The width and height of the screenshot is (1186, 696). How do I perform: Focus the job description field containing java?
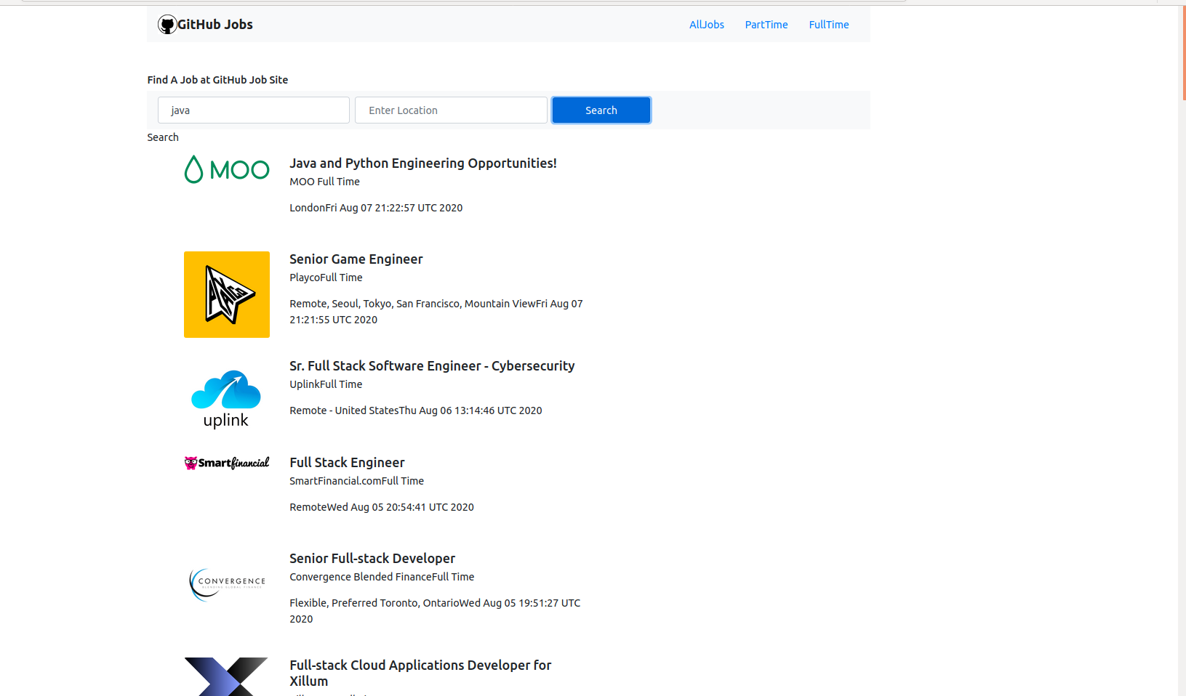pos(254,110)
